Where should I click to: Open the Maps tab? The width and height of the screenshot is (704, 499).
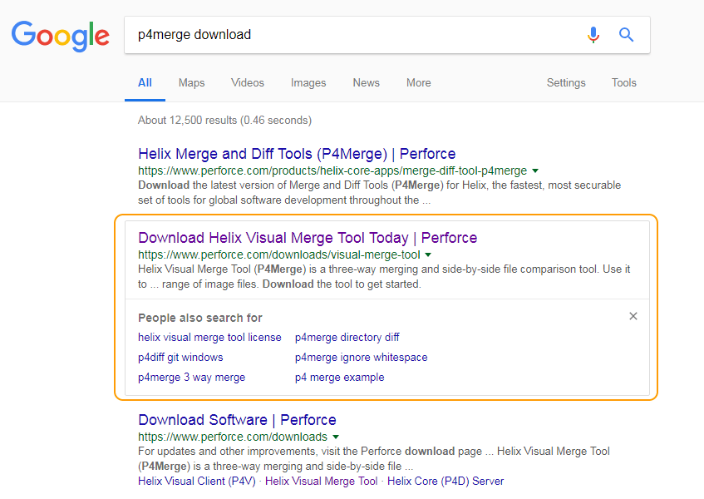191,82
